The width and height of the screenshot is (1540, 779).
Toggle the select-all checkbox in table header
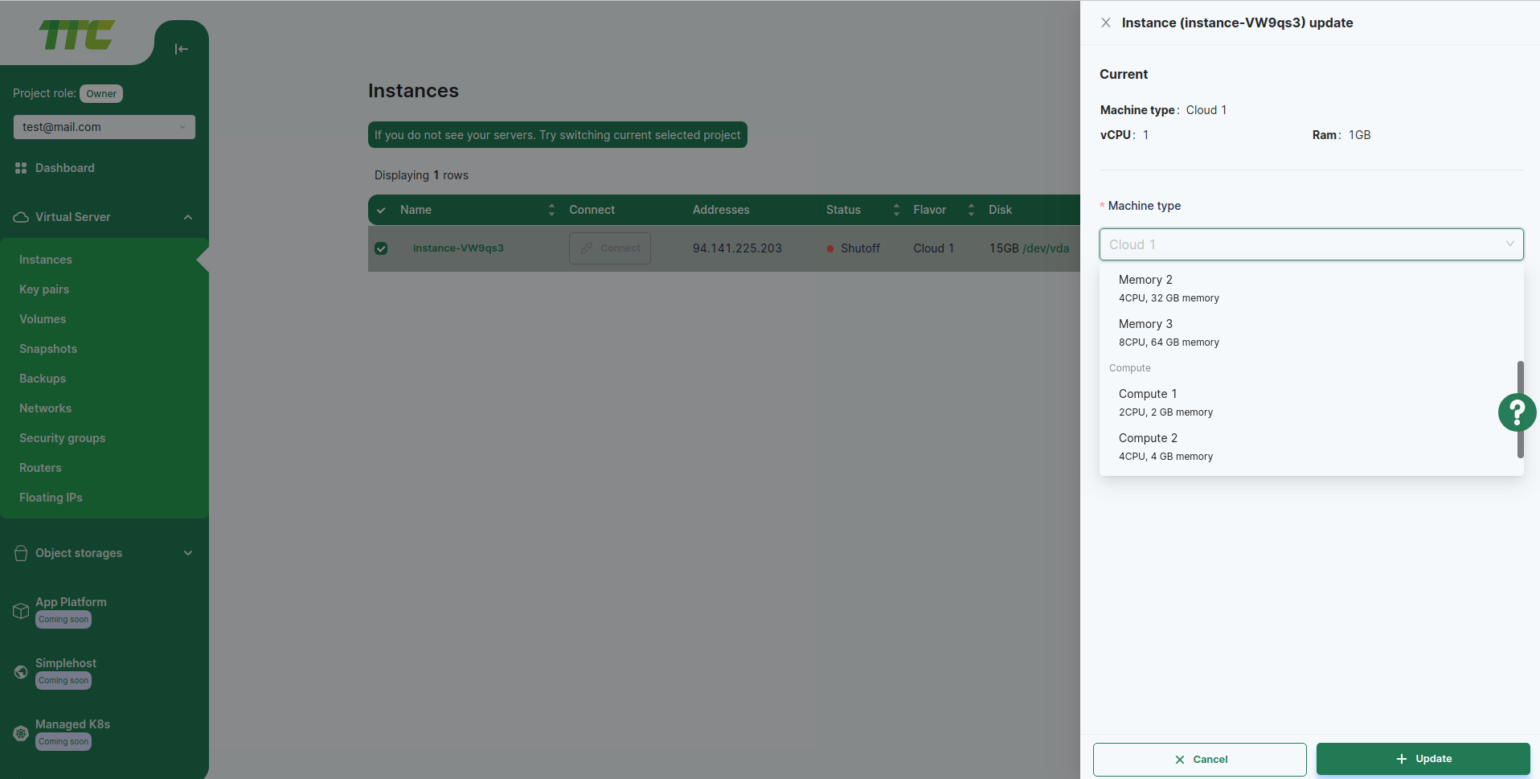click(x=381, y=210)
